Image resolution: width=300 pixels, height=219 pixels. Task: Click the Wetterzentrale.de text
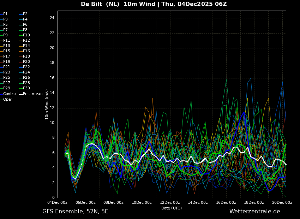point(254,212)
